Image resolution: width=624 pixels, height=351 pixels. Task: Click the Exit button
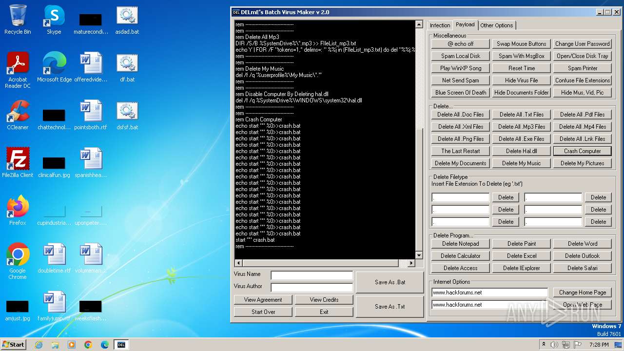point(324,312)
